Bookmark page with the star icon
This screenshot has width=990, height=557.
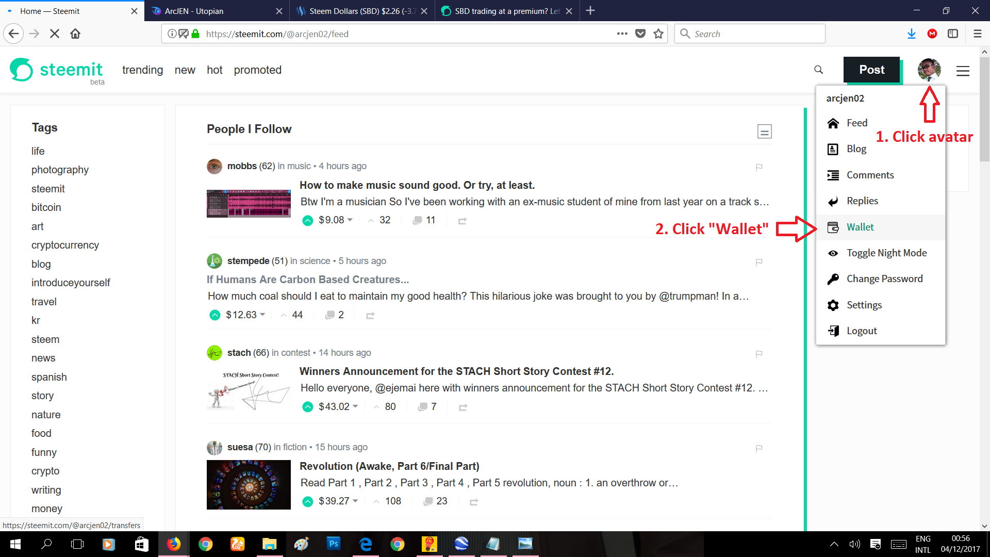(x=658, y=34)
